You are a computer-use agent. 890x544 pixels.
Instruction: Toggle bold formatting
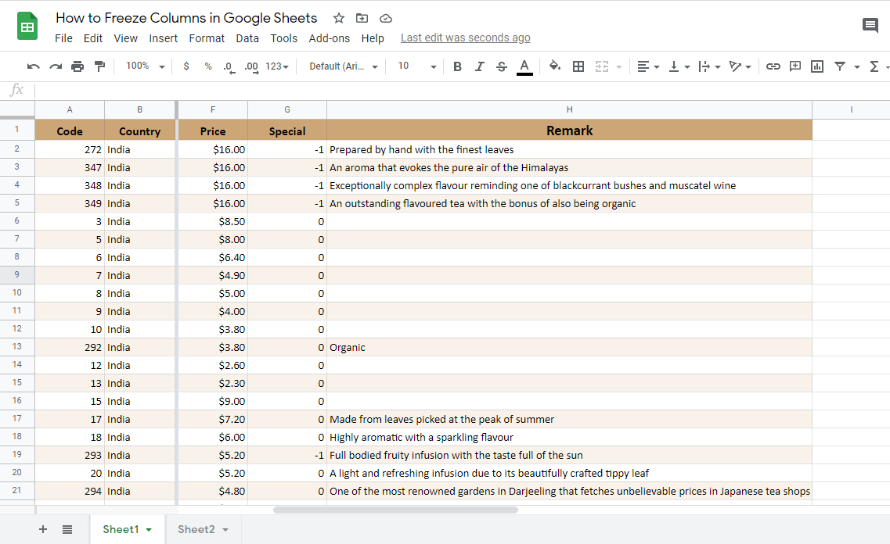pos(457,66)
